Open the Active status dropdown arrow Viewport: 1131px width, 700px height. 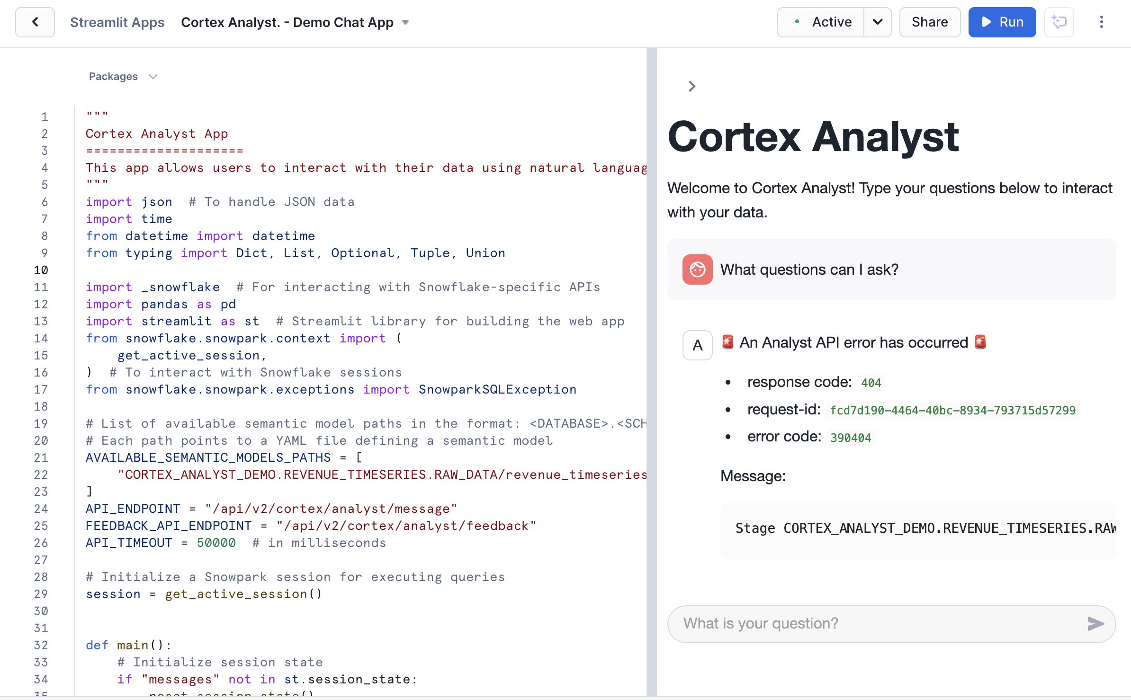point(877,22)
